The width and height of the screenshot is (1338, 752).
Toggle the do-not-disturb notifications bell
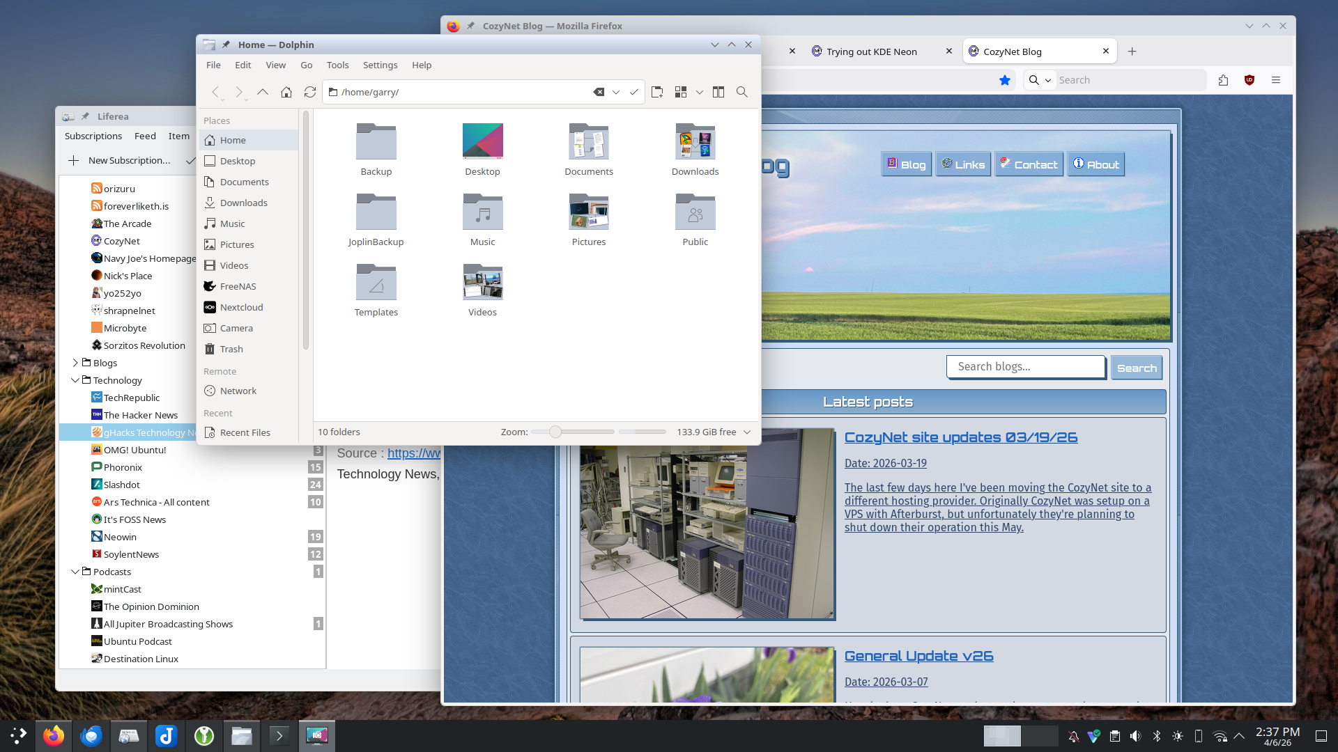pos(1073,736)
